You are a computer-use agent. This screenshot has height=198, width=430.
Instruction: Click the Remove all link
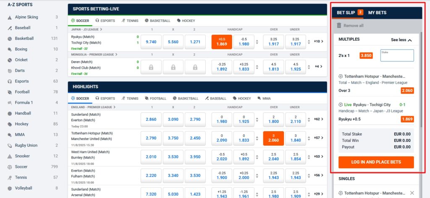354,26
